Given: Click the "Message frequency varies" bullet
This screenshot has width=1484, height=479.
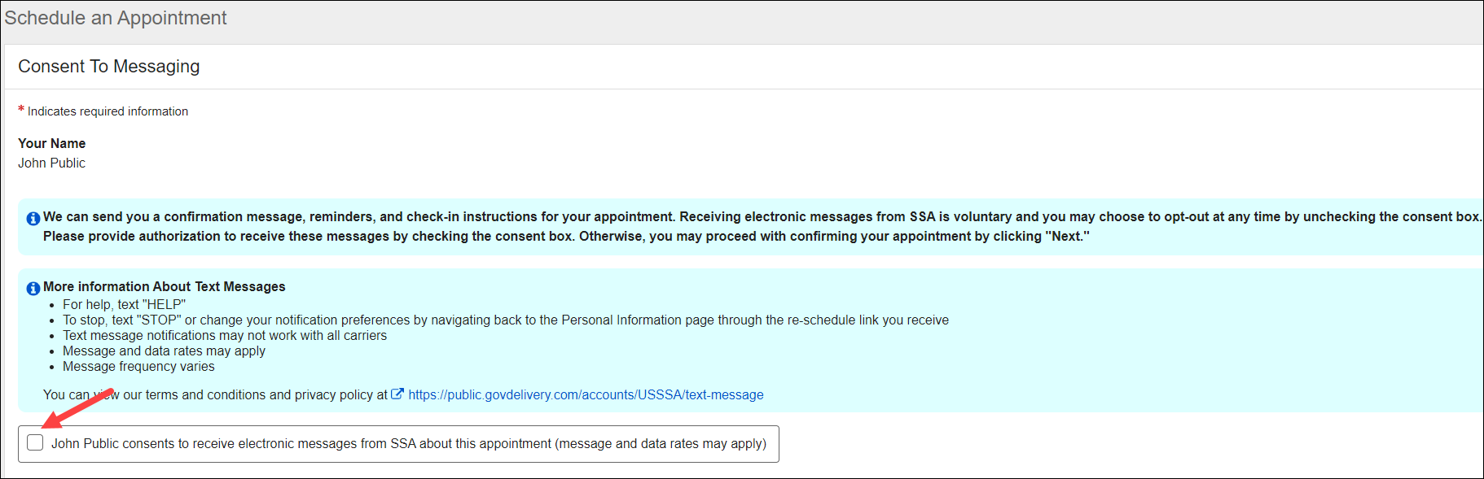Looking at the screenshot, I should [138, 366].
